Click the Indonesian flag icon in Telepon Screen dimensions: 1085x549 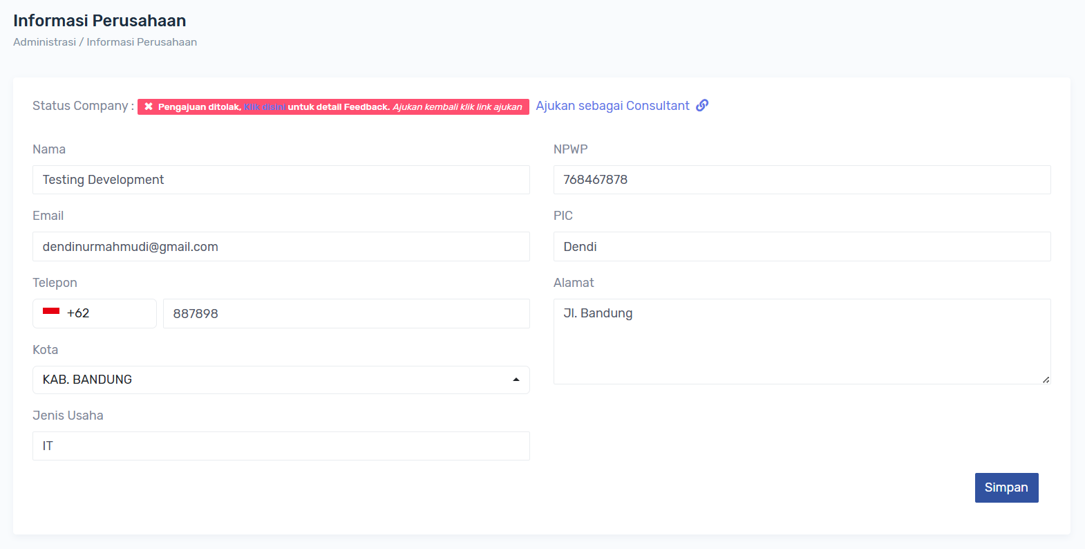51,313
